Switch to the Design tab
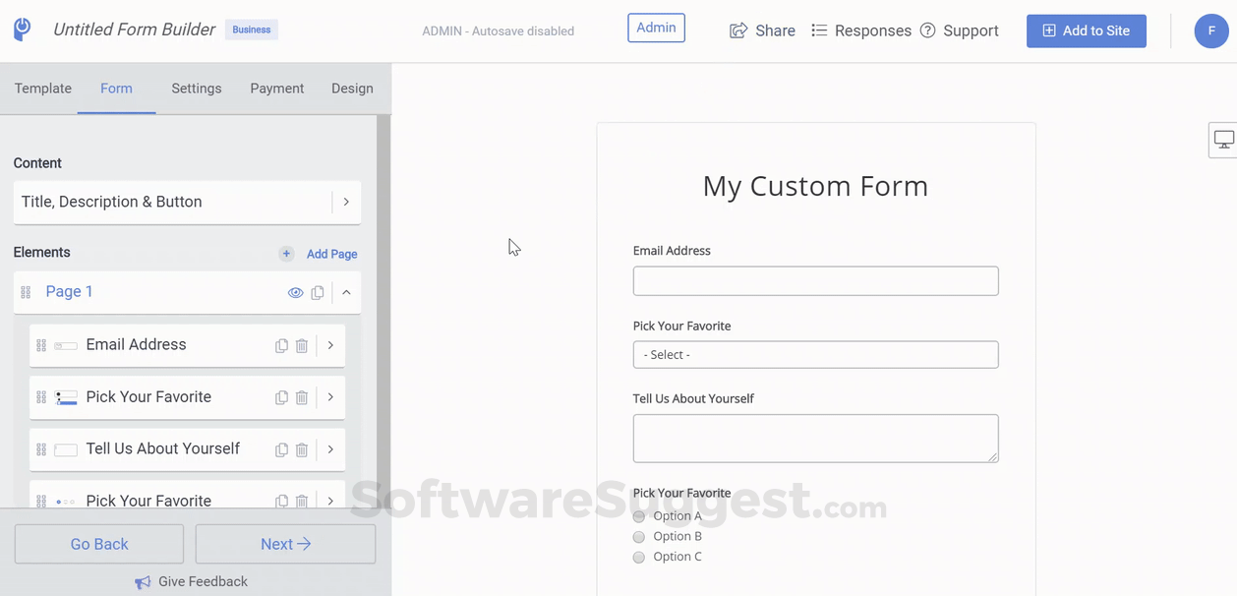This screenshot has width=1237, height=596. coord(352,88)
